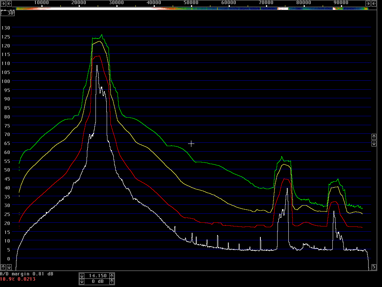Click the 50000 frequency scale label
The image size is (382, 287).
pyautogui.click(x=191, y=3)
